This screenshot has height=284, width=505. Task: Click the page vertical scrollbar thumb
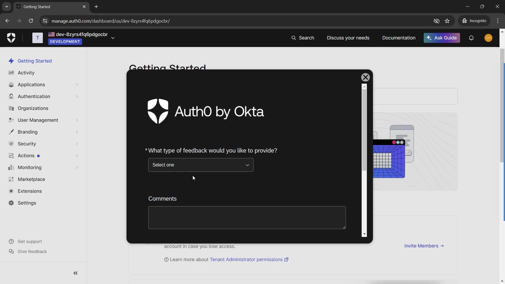pyautogui.click(x=502, y=105)
